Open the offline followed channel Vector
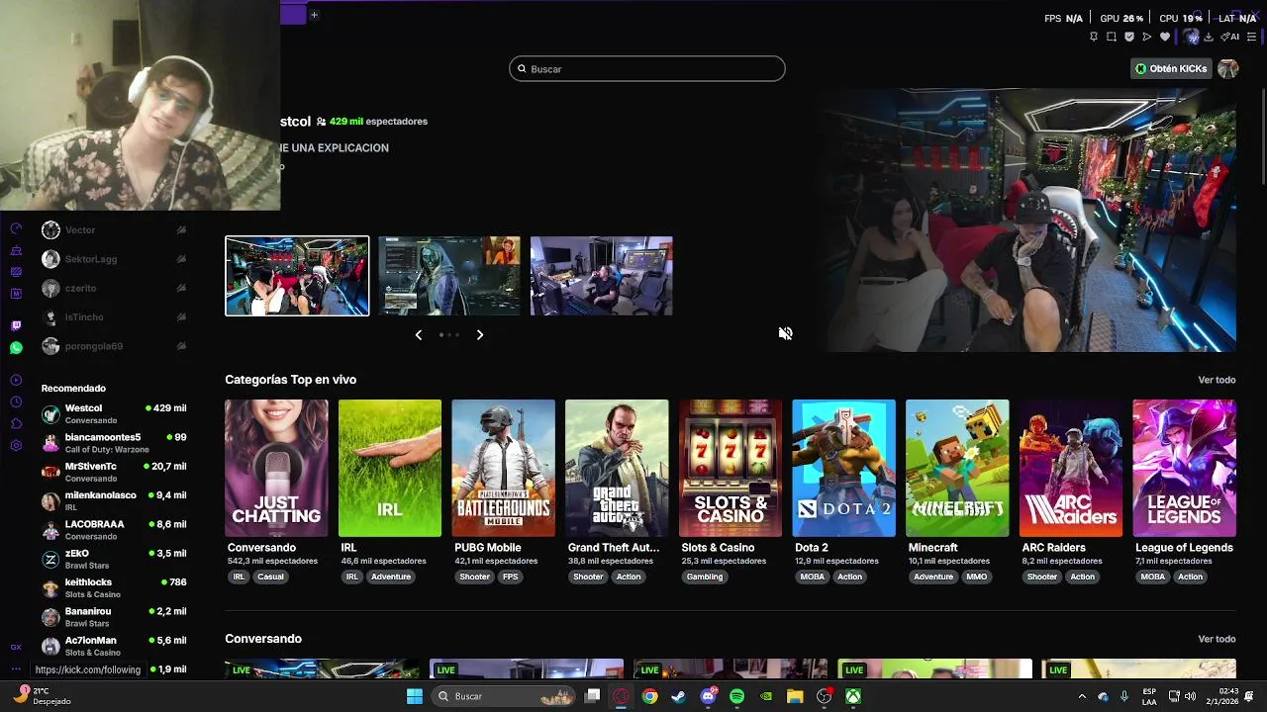Viewport: 1267px width, 712px height. 114,230
